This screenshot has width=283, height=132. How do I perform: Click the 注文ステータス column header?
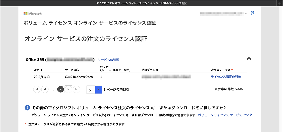pyautogui.click(x=221, y=70)
